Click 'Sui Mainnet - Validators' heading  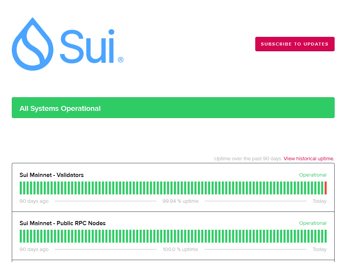click(52, 175)
